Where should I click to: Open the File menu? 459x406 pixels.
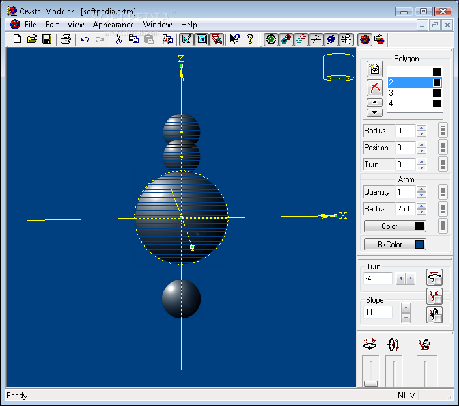31,25
